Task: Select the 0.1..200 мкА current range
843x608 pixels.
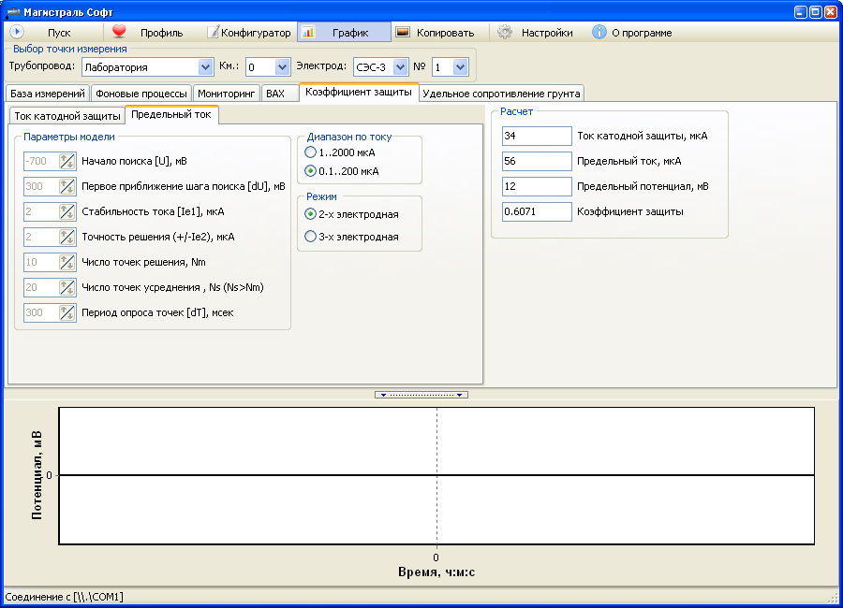Action: tap(311, 171)
